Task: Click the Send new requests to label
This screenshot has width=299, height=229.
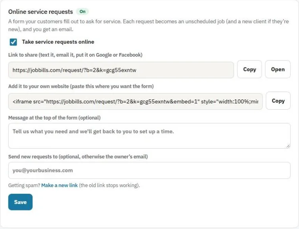Action: 78,157
